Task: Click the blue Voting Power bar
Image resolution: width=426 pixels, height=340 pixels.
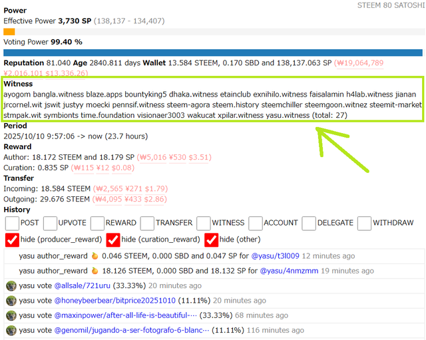Action: tap(213, 53)
